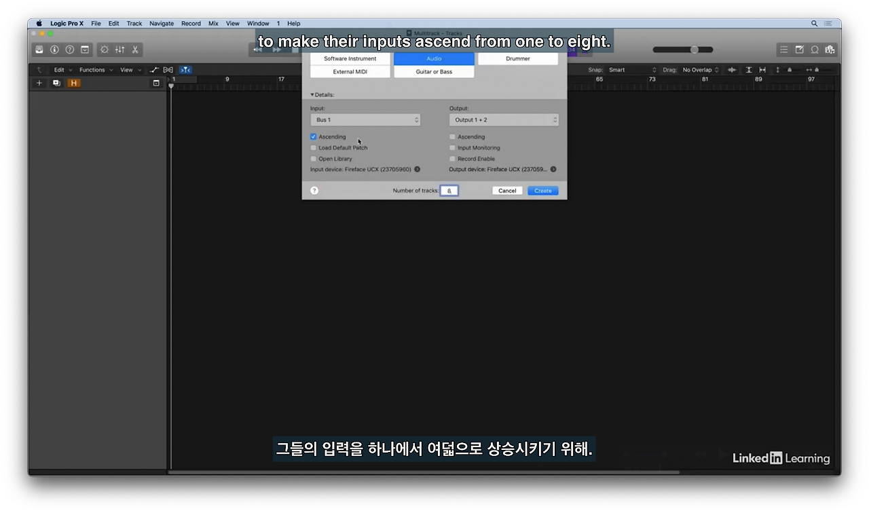The image size is (869, 513).
Task: Select External MIDI track type
Action: (350, 72)
